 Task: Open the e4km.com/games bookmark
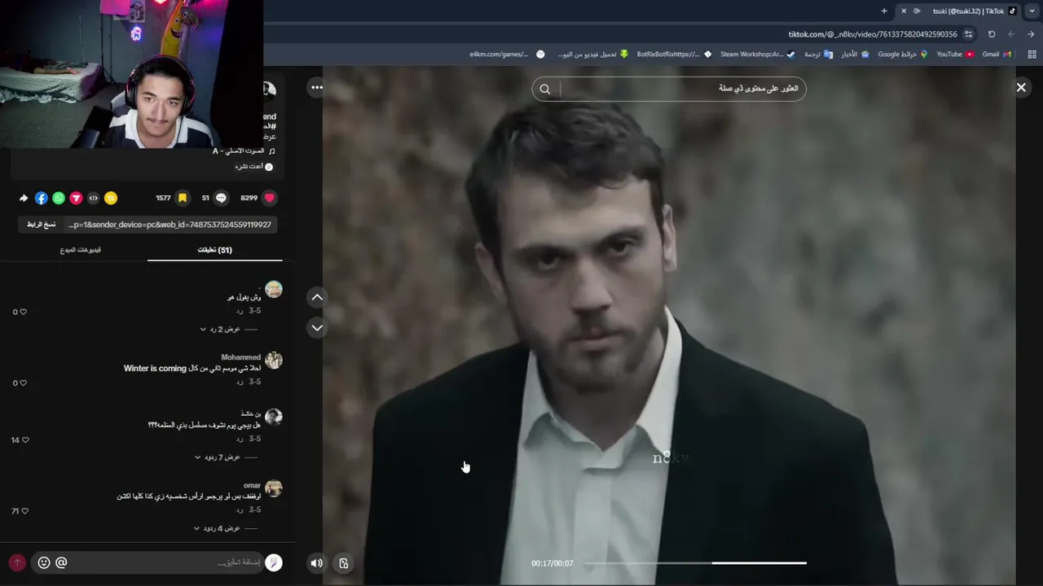tap(507, 55)
